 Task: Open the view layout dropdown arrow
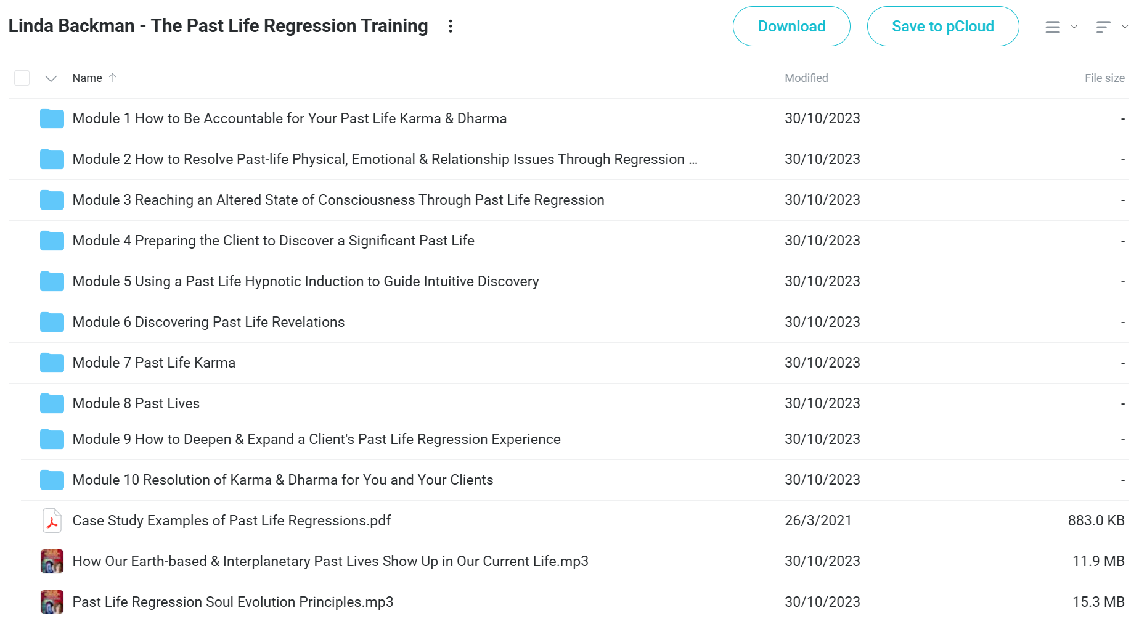(x=1074, y=27)
